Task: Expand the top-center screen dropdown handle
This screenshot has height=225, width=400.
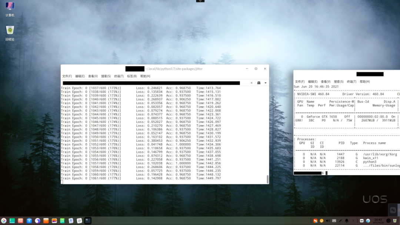Action: 200,1
